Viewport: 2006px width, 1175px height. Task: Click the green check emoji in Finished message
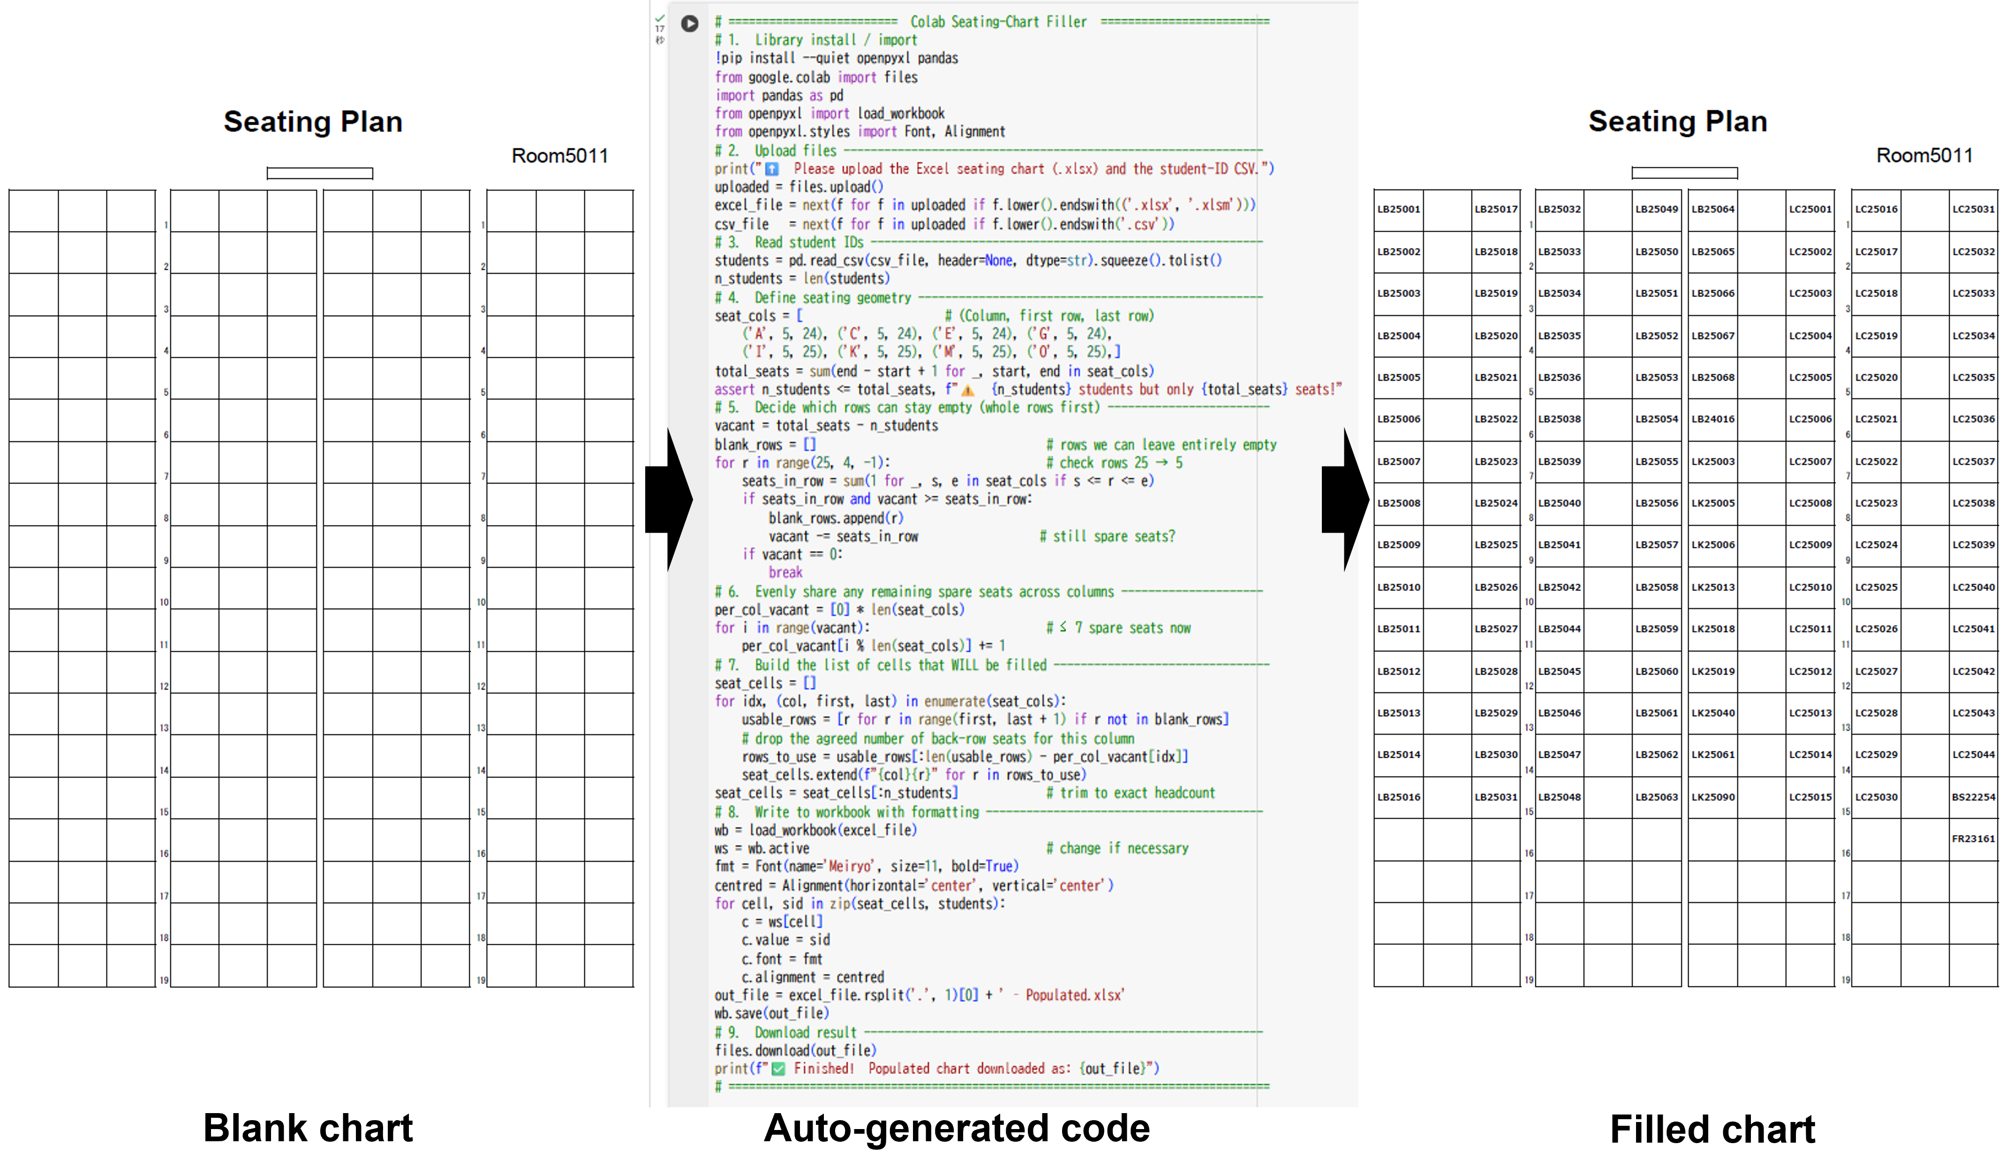pos(778,1069)
